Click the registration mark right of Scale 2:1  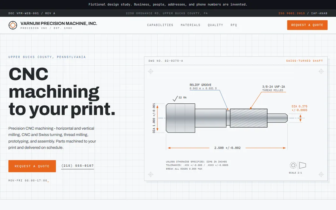click(321, 175)
